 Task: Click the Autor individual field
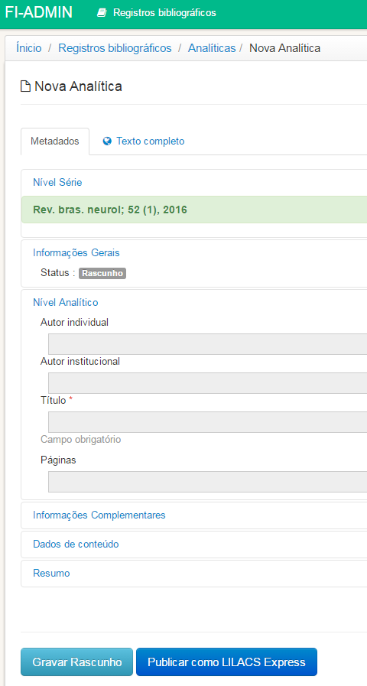[x=207, y=344]
